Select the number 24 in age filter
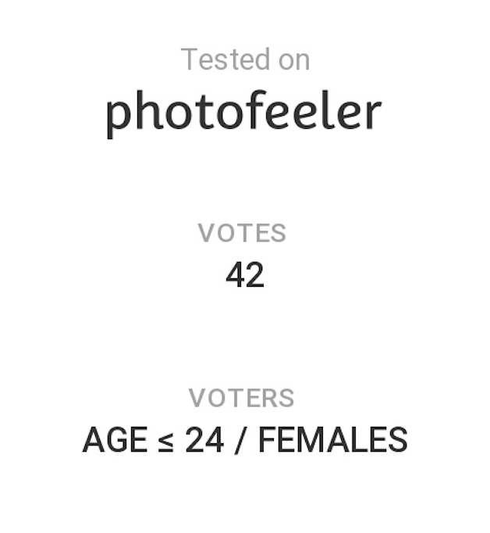 click(204, 440)
